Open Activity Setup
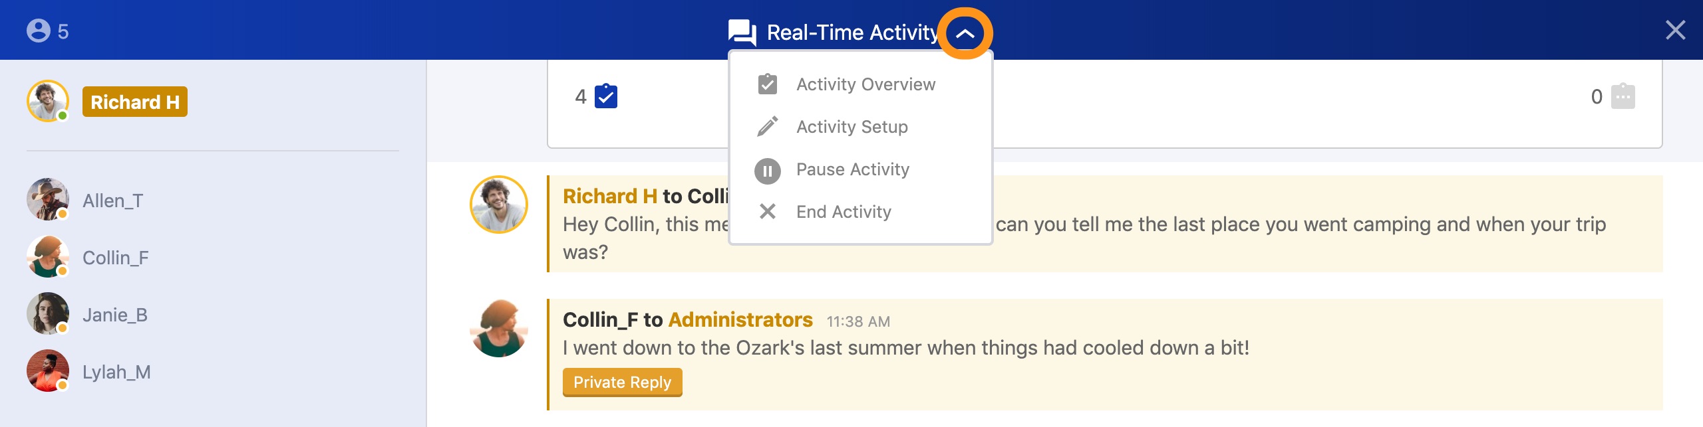The image size is (1703, 427). (x=852, y=126)
